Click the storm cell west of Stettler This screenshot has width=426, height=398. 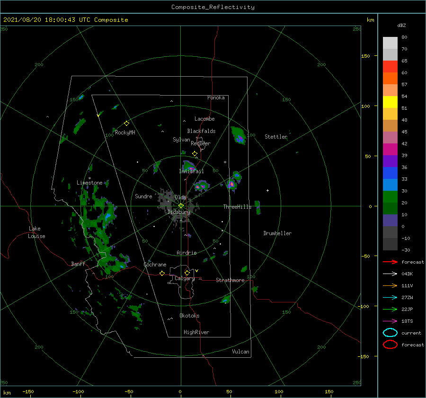coord(239,135)
